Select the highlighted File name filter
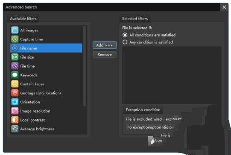The width and height of the screenshot is (231, 155). tap(46, 48)
